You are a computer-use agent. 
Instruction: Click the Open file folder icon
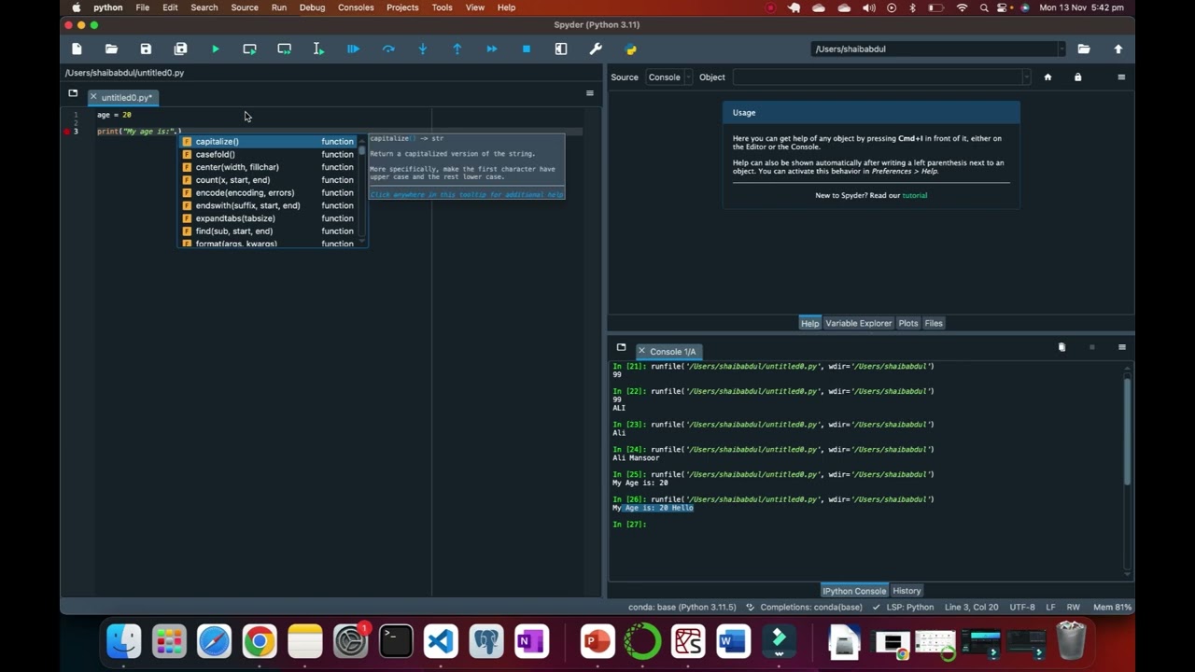pos(111,49)
